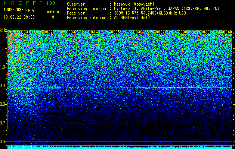Screen dimensions: 235x149
Task: Click the 0937 time marker
Action: (160, 32)
